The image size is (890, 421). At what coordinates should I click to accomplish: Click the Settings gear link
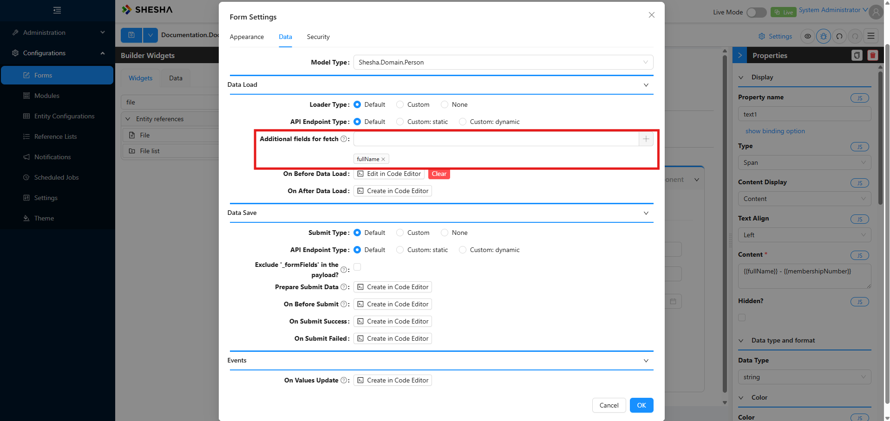pyautogui.click(x=775, y=36)
